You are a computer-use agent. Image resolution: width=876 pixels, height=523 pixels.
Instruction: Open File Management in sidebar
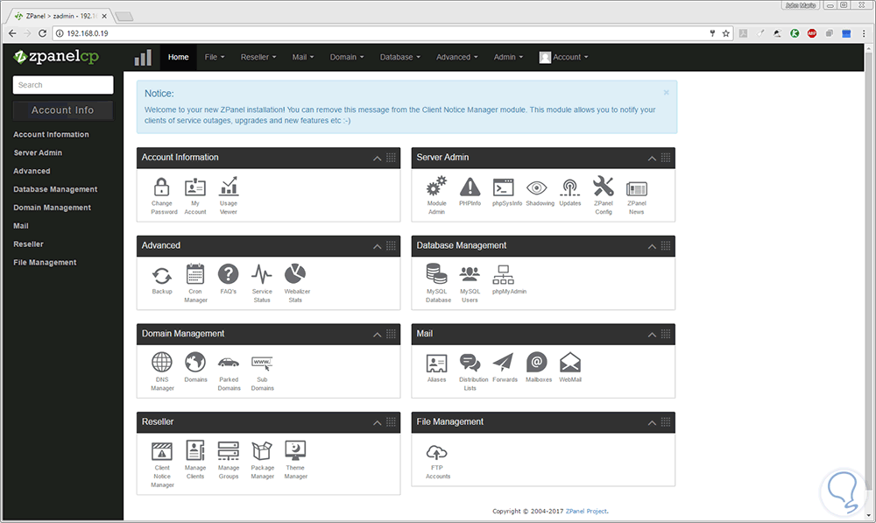tap(45, 262)
